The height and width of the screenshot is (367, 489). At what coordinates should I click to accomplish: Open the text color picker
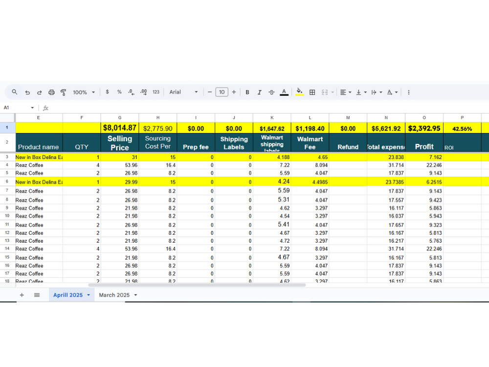284,92
